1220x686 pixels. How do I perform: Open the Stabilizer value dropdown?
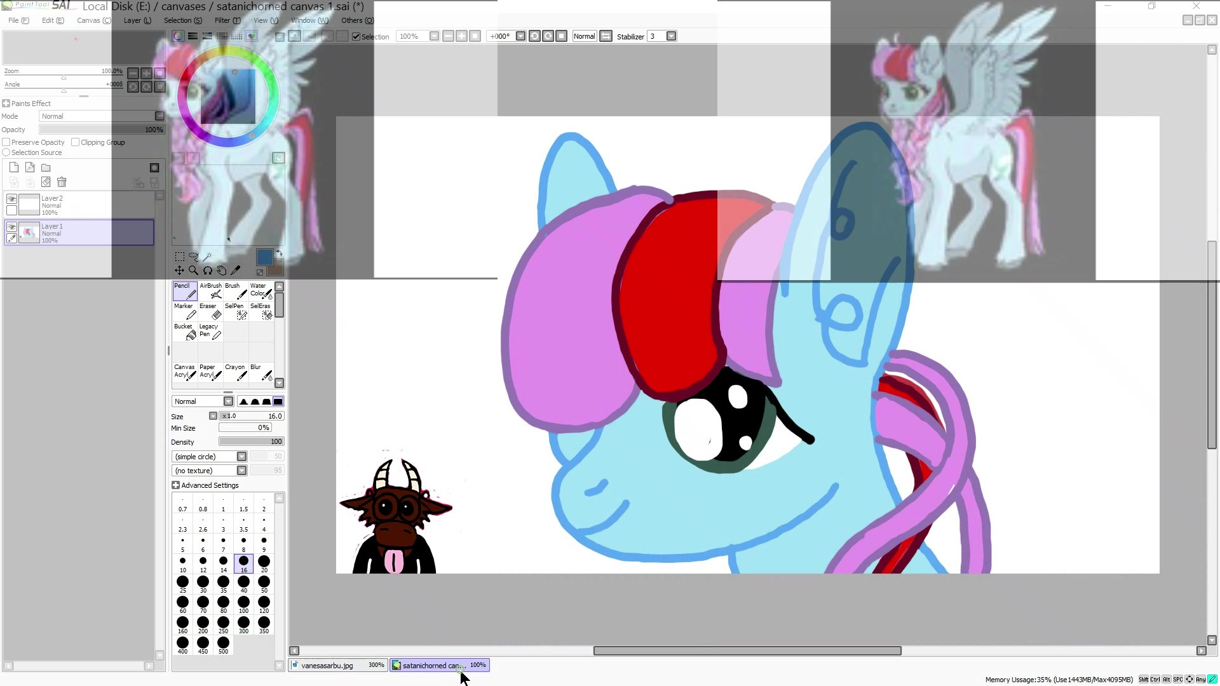click(671, 36)
